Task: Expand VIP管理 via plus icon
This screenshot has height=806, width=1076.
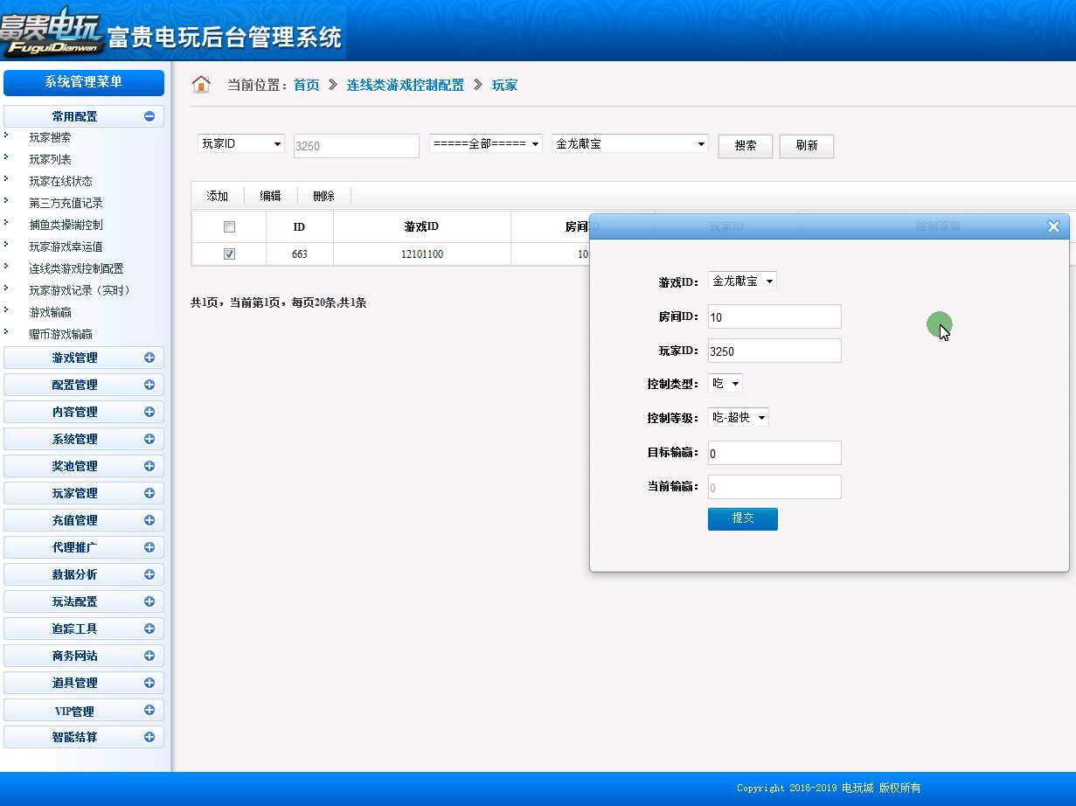Action: pyautogui.click(x=149, y=711)
